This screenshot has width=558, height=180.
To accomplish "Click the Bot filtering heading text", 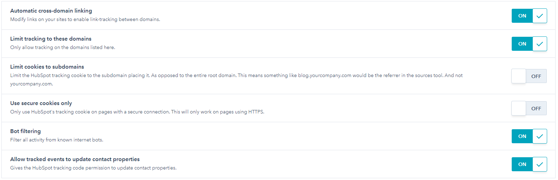I will click(x=26, y=131).
